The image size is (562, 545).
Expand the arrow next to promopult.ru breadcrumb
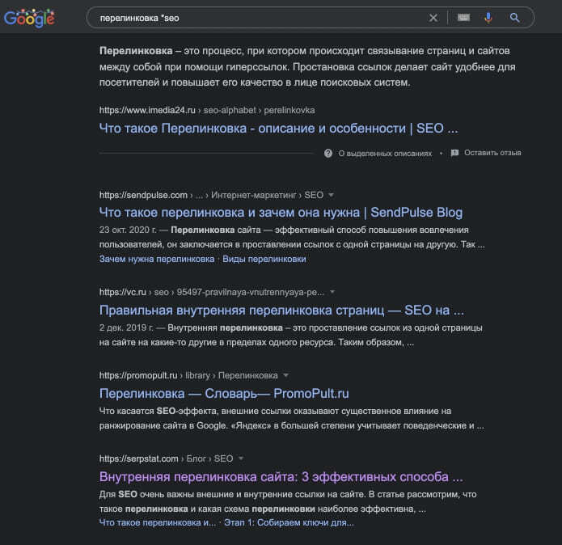pos(285,375)
